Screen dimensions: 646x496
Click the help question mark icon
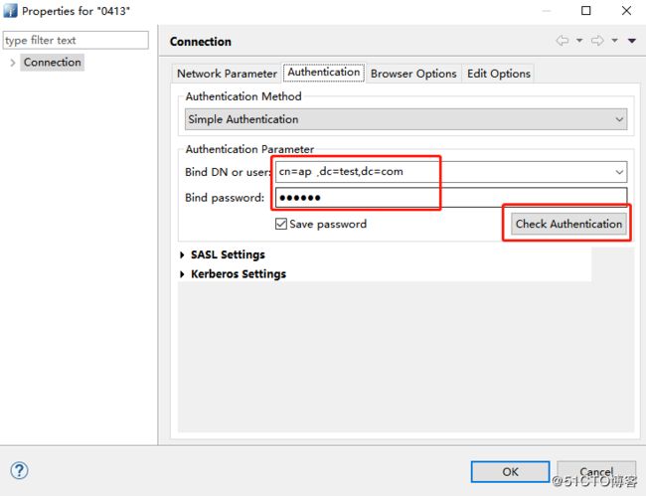click(x=19, y=470)
